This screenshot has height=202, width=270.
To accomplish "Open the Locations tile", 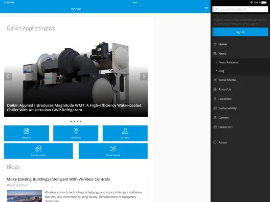I will [x=76, y=133].
